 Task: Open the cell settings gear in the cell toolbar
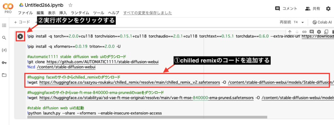click(x=319, y=32)
